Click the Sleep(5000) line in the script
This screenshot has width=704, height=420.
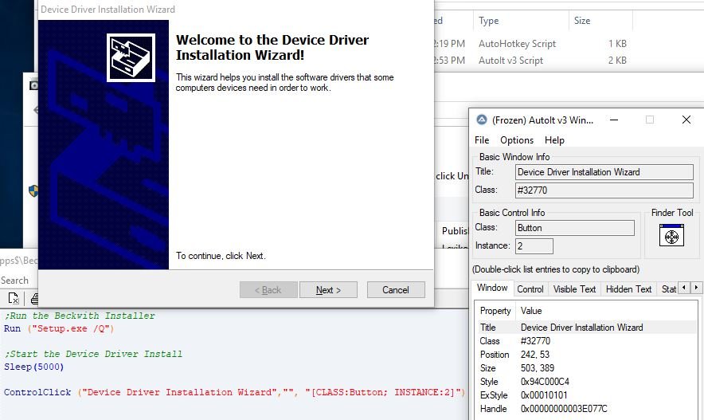point(34,367)
